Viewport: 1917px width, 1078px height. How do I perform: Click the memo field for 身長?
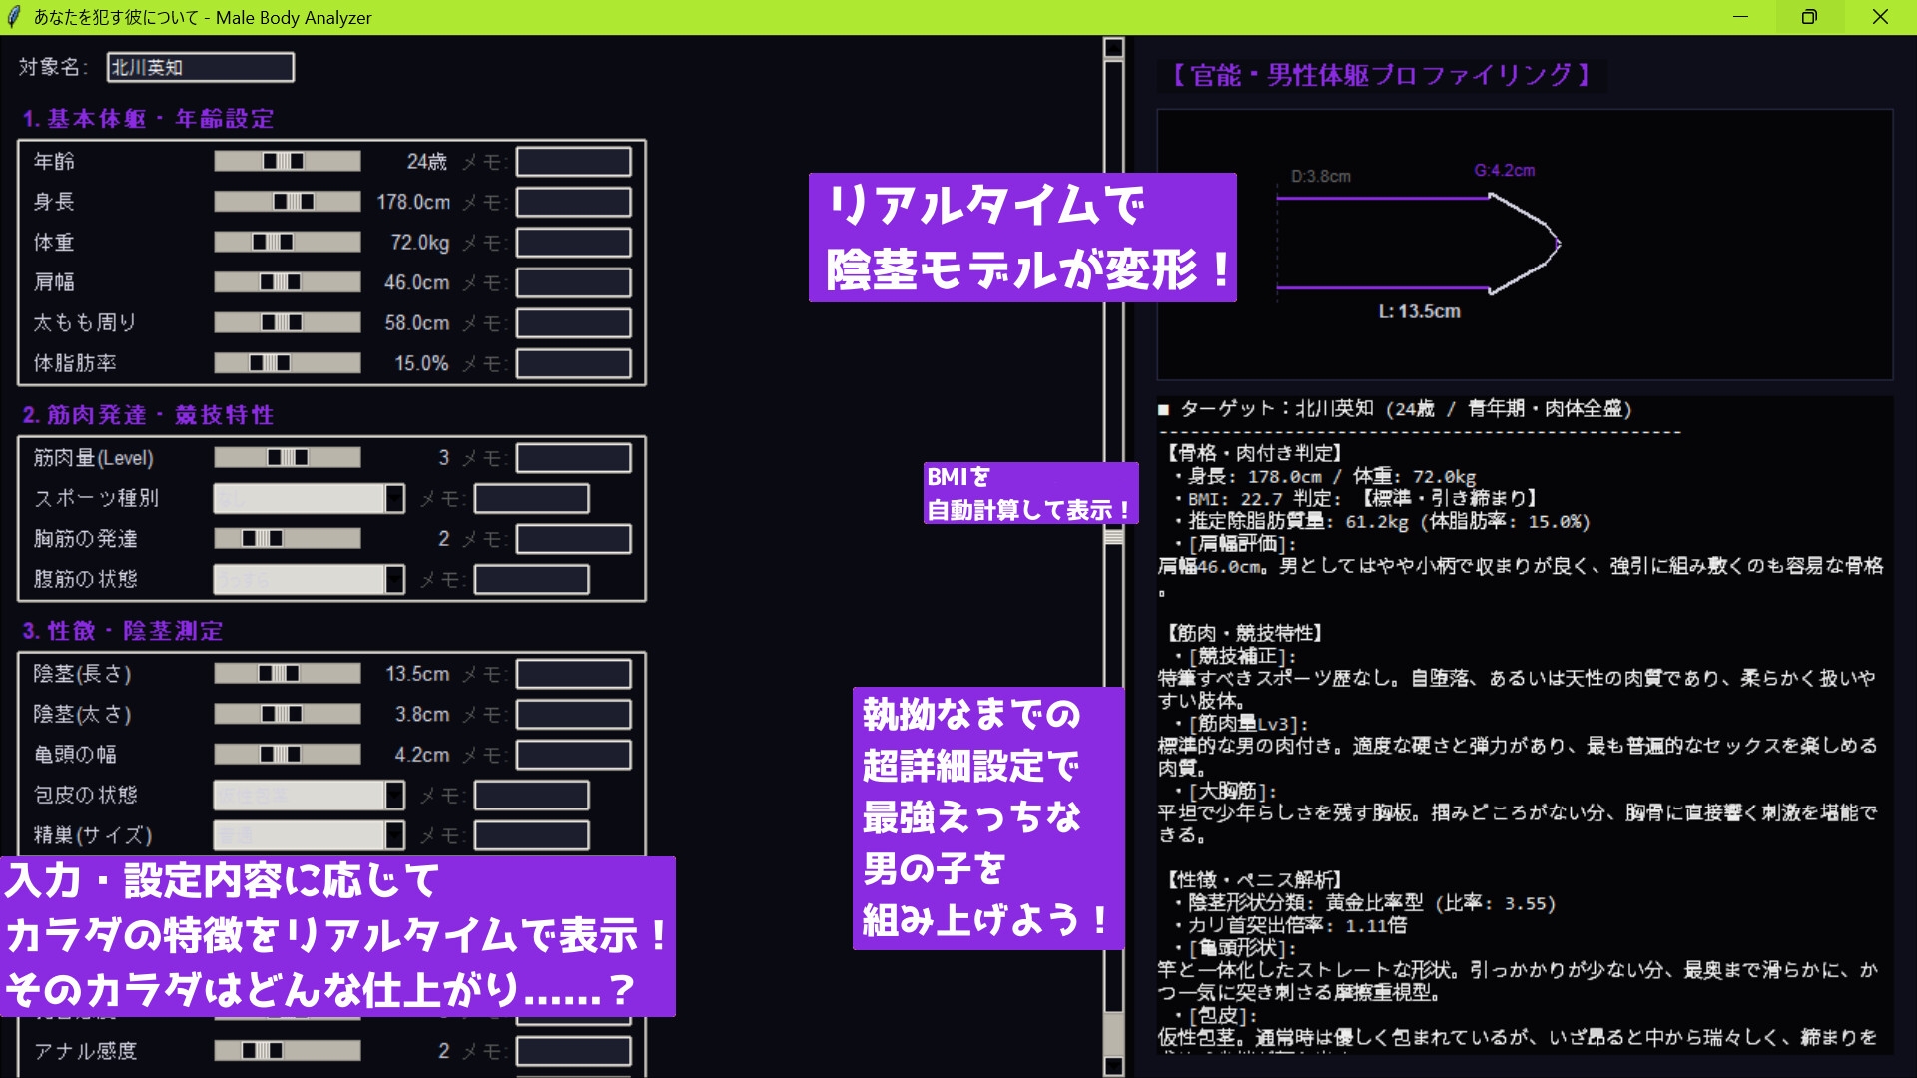pos(573,202)
